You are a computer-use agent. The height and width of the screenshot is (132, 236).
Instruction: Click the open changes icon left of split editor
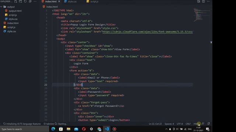pyautogui.click(x=198, y=1)
